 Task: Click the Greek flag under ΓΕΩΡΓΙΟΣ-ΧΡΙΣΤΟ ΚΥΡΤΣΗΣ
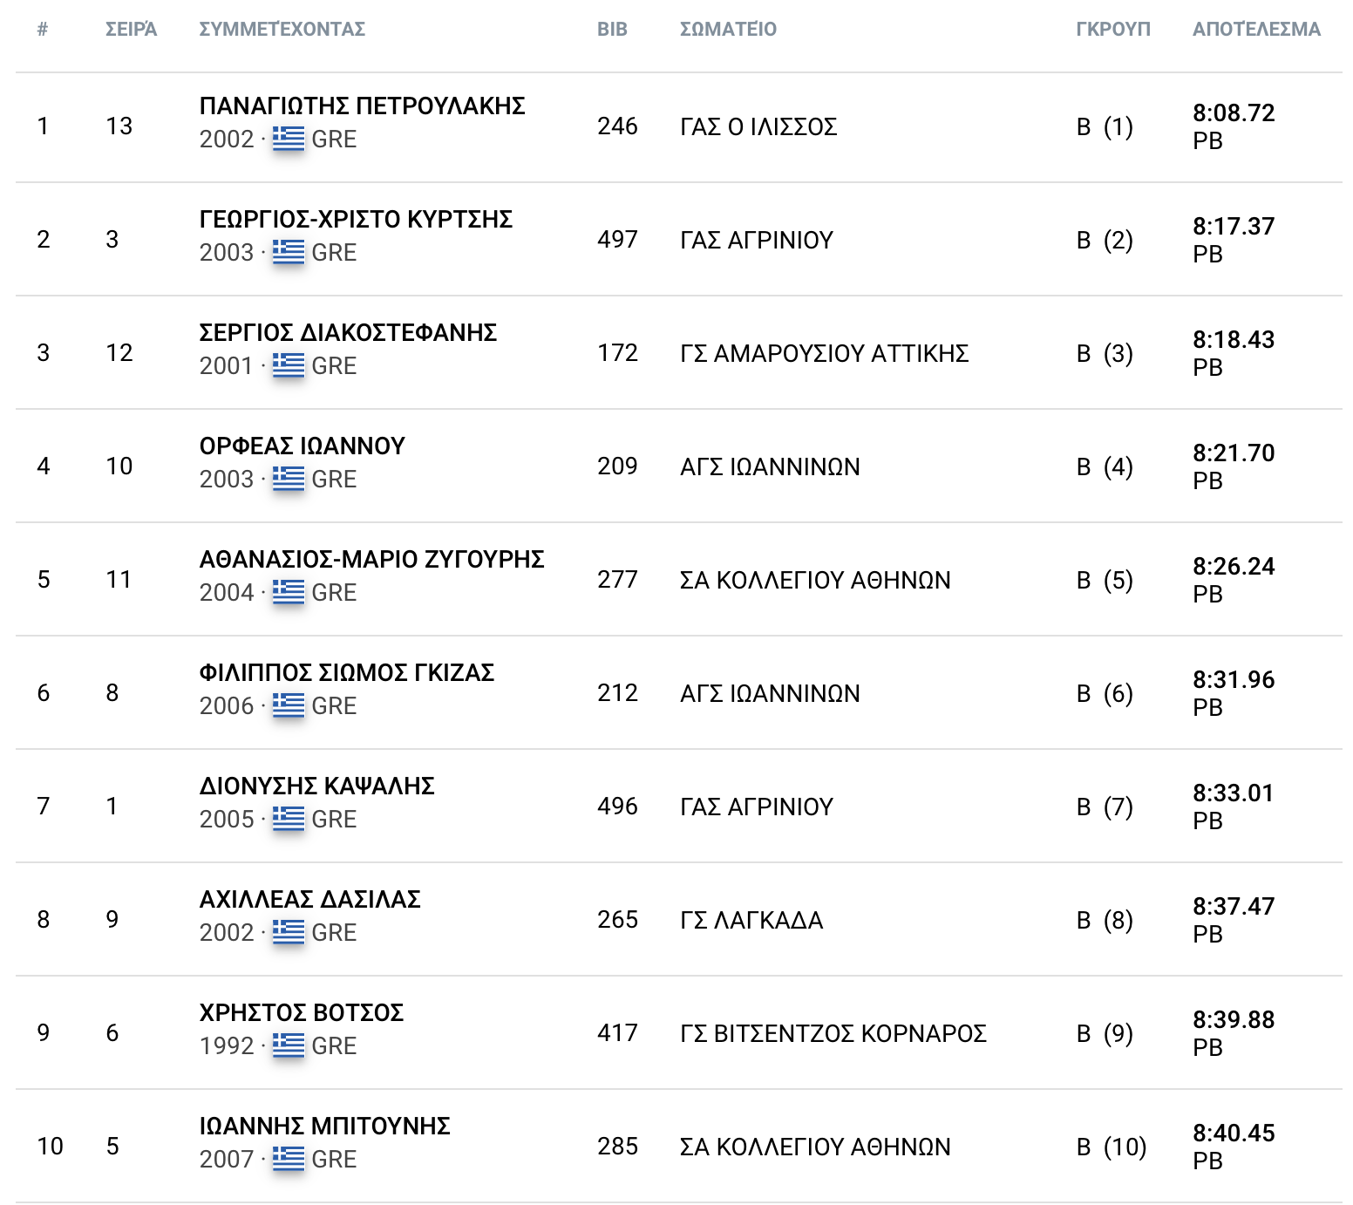click(288, 252)
